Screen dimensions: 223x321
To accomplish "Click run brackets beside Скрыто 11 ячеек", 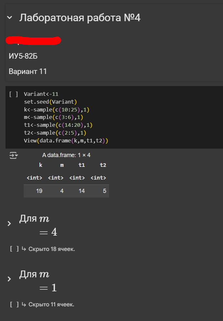I will (x=14, y=305).
